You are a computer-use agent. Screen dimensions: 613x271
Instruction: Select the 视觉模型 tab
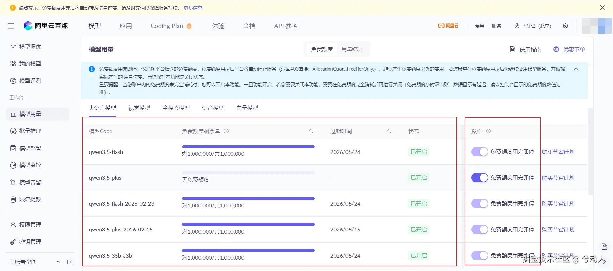[x=139, y=108]
